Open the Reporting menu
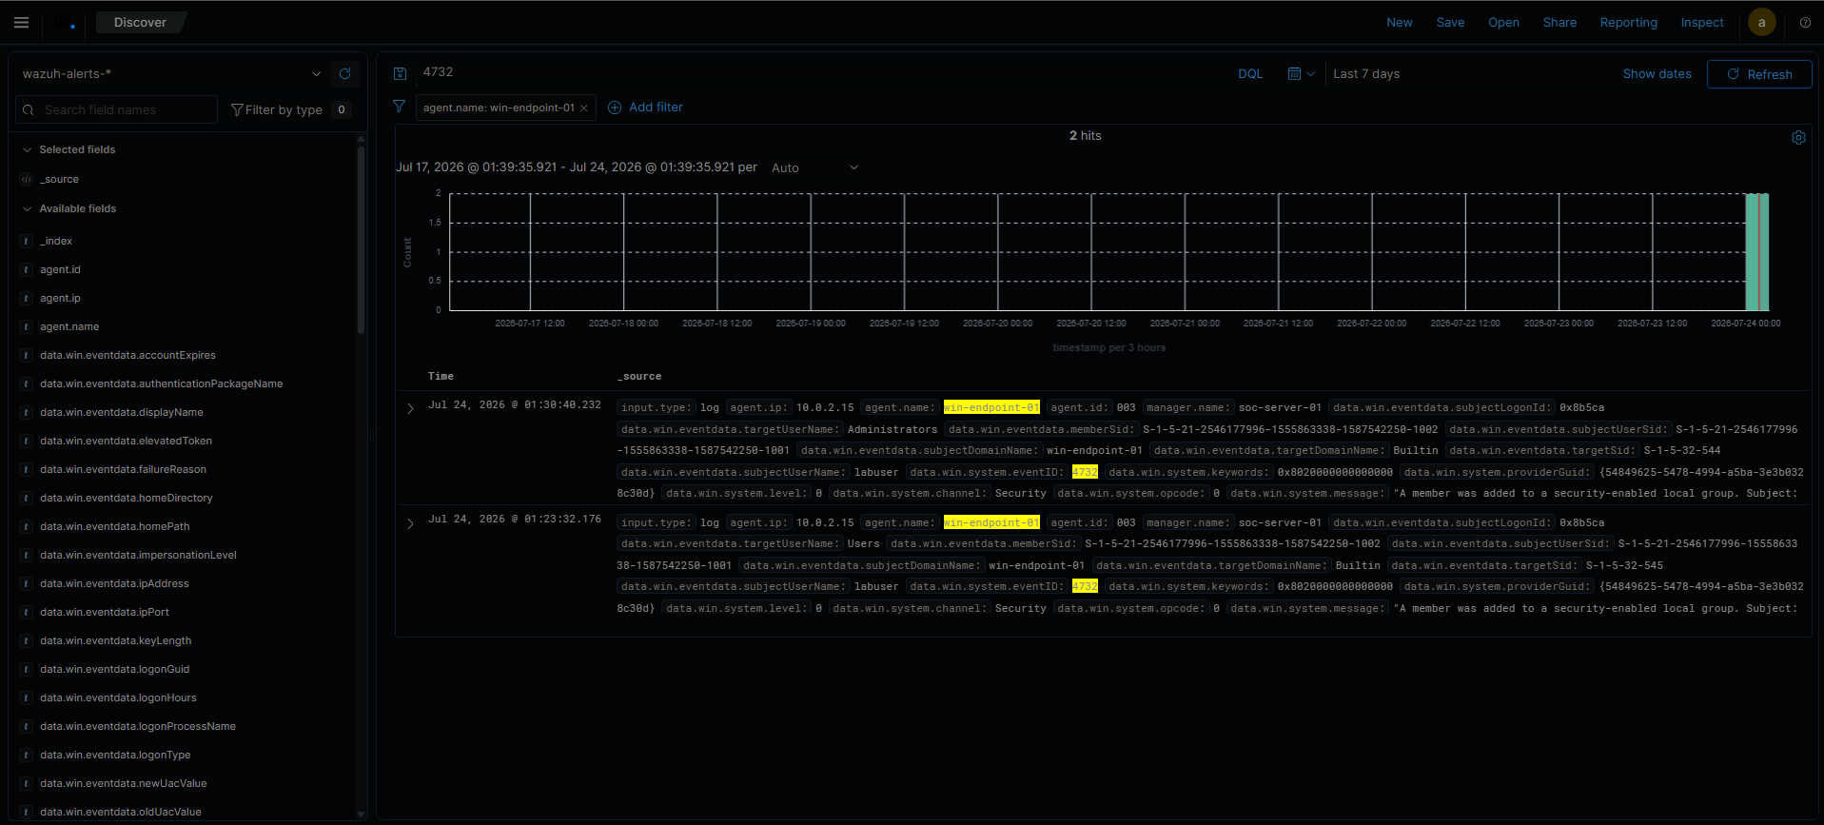The width and height of the screenshot is (1824, 825). tap(1628, 22)
